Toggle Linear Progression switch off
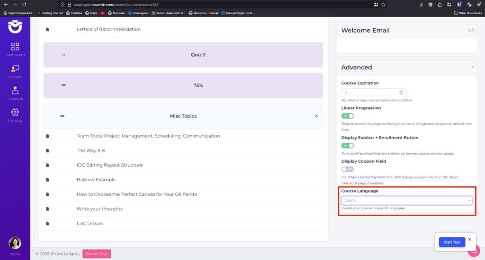485x260 pixels. (x=347, y=116)
